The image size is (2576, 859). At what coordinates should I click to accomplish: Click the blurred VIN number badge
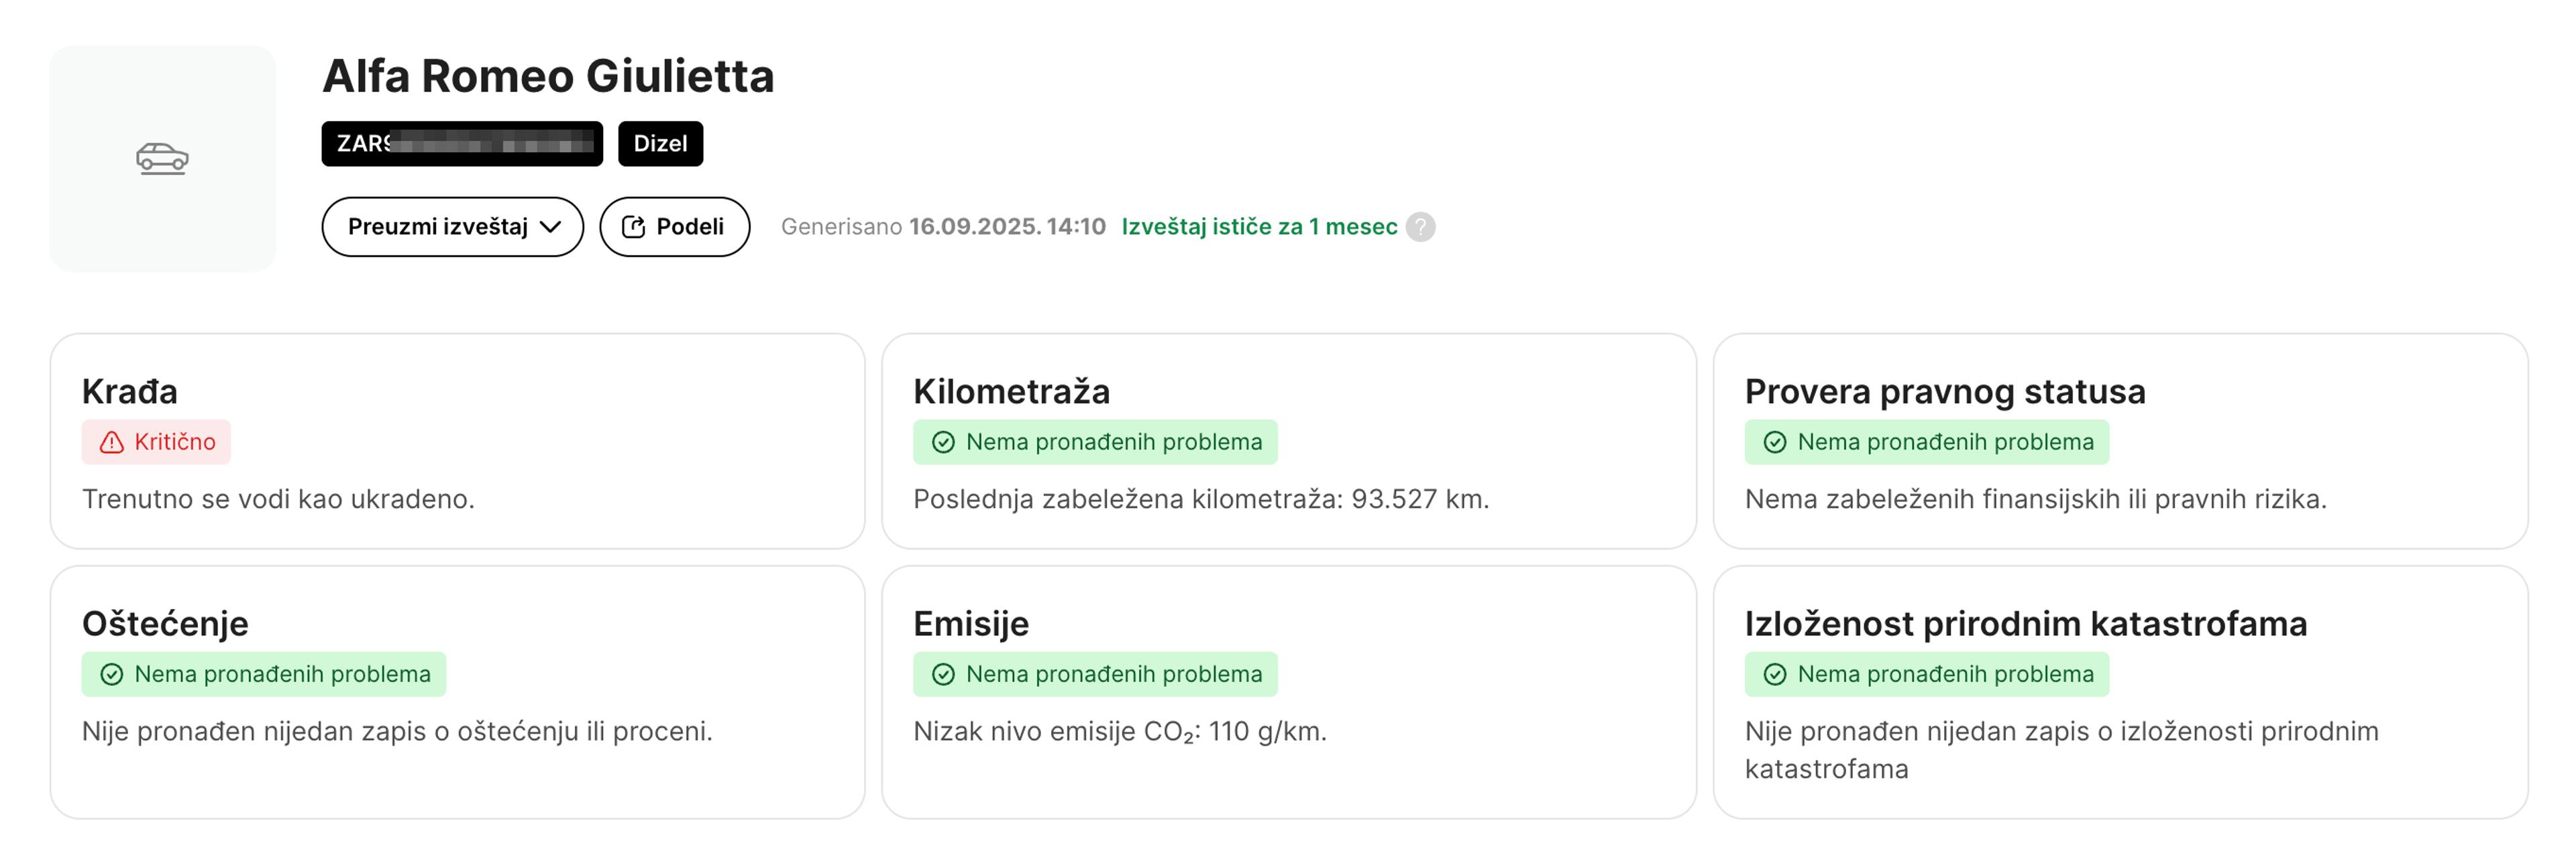(462, 144)
